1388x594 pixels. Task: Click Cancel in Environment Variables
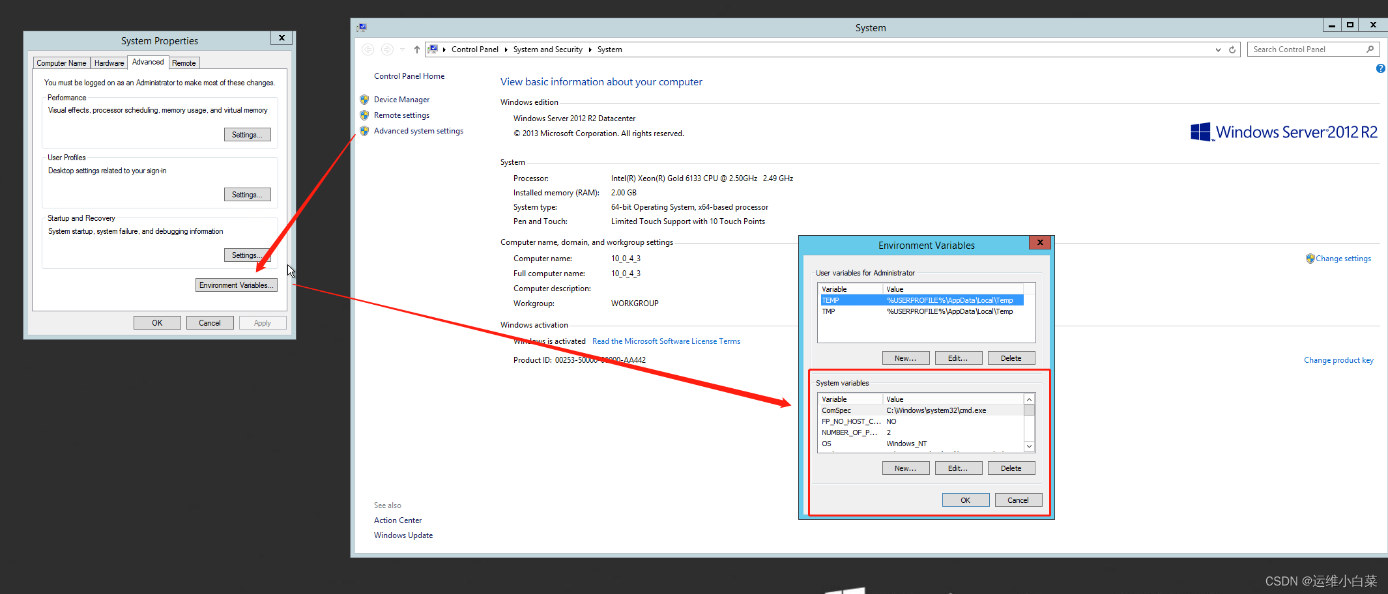pyautogui.click(x=1019, y=500)
